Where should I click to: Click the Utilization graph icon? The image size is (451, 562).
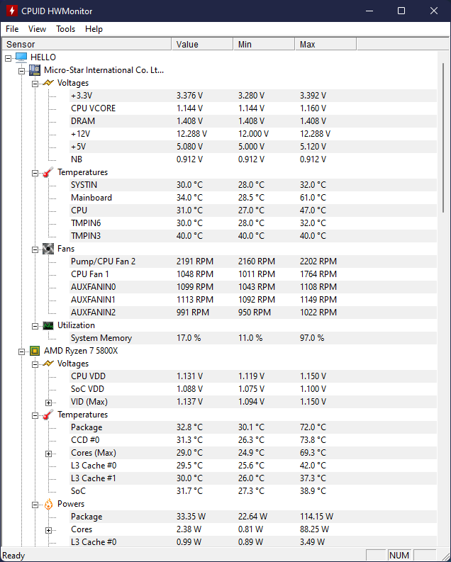click(x=48, y=325)
